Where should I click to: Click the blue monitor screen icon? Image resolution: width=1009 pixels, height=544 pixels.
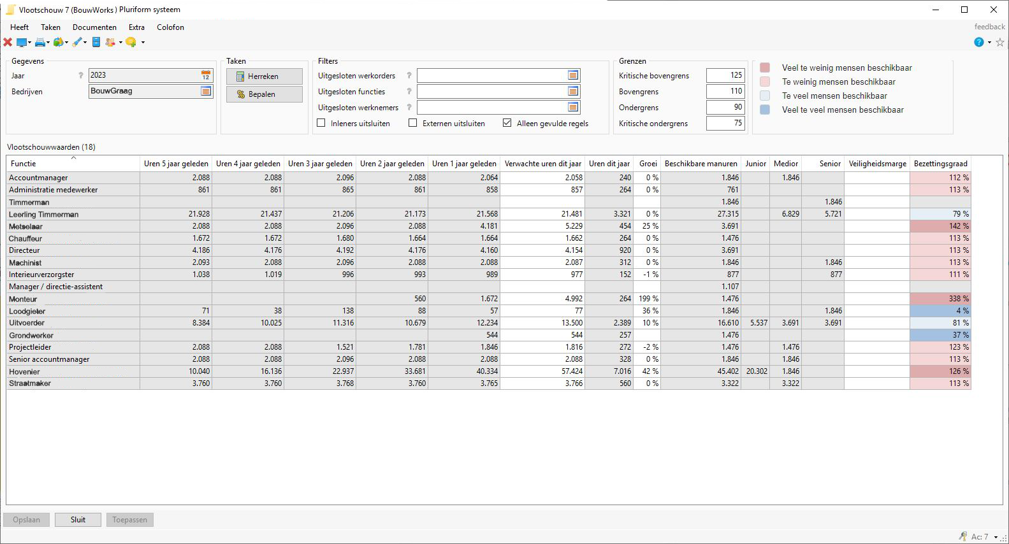pos(22,42)
